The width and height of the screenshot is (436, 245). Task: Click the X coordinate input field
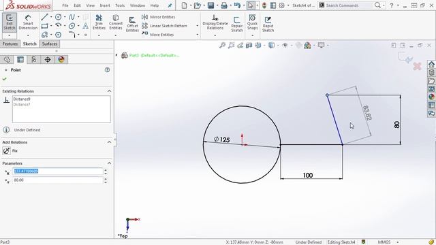(58, 171)
